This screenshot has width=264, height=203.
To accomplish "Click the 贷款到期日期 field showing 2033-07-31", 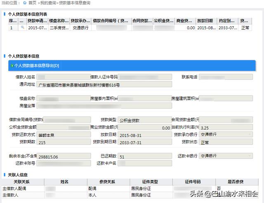I will tap(145, 142).
